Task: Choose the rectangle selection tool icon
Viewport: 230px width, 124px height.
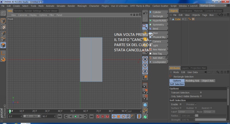Action: coord(145,27)
